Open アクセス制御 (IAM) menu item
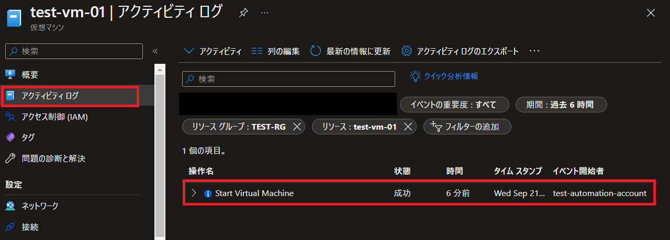The height and width of the screenshot is (240, 670). (54, 117)
